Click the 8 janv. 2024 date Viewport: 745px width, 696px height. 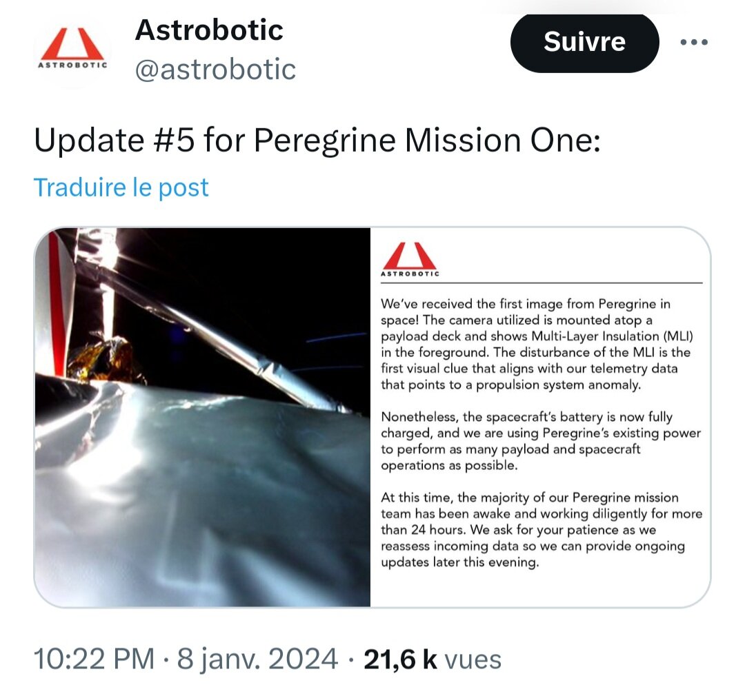pyautogui.click(x=257, y=659)
